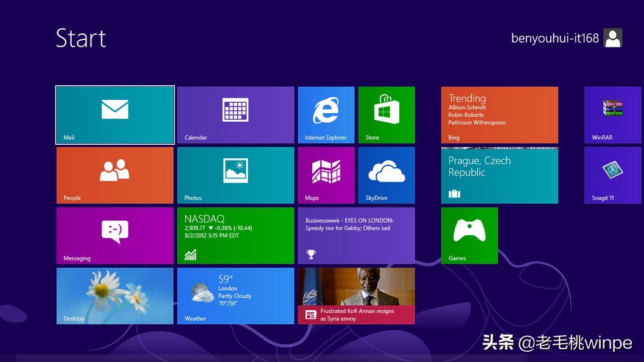The image size is (644, 362).
Task: Click '8/2/2012 5:15 PM EDT' timestamp
Action: click(x=211, y=235)
